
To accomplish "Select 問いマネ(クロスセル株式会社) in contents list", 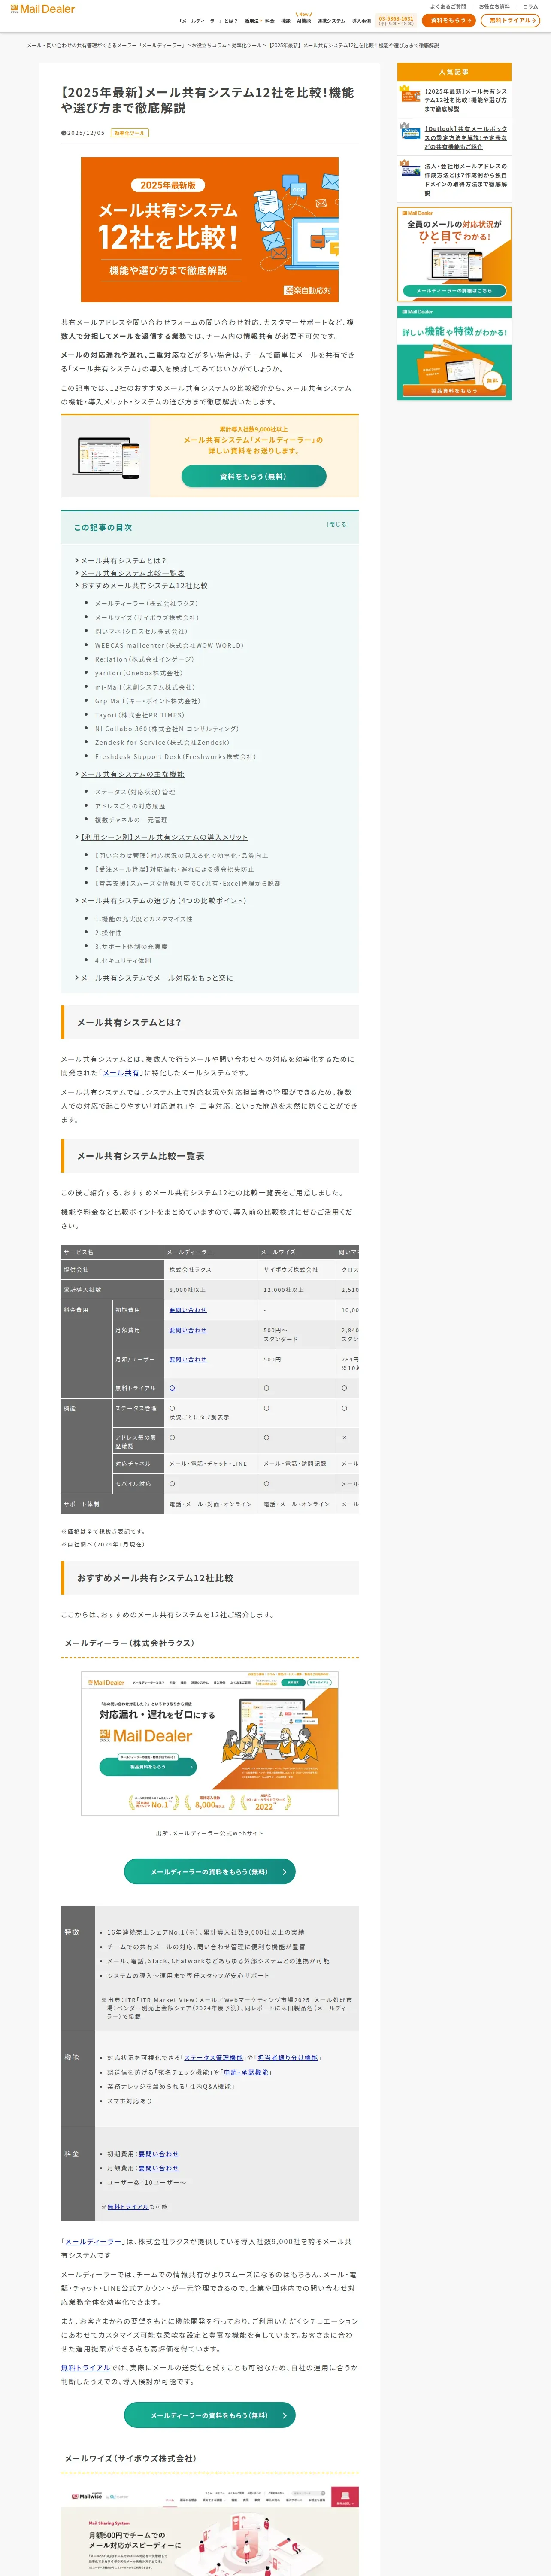I will tap(141, 631).
